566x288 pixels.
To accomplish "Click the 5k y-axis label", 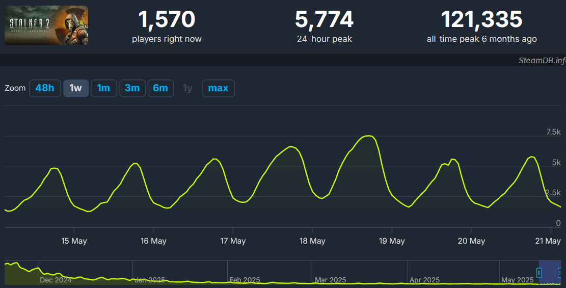I will 556,163.
